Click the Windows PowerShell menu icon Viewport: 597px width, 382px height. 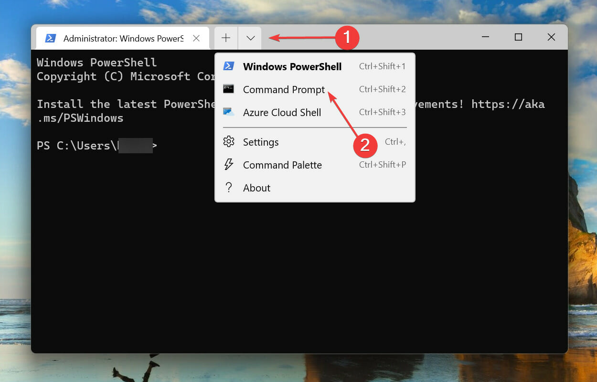229,66
